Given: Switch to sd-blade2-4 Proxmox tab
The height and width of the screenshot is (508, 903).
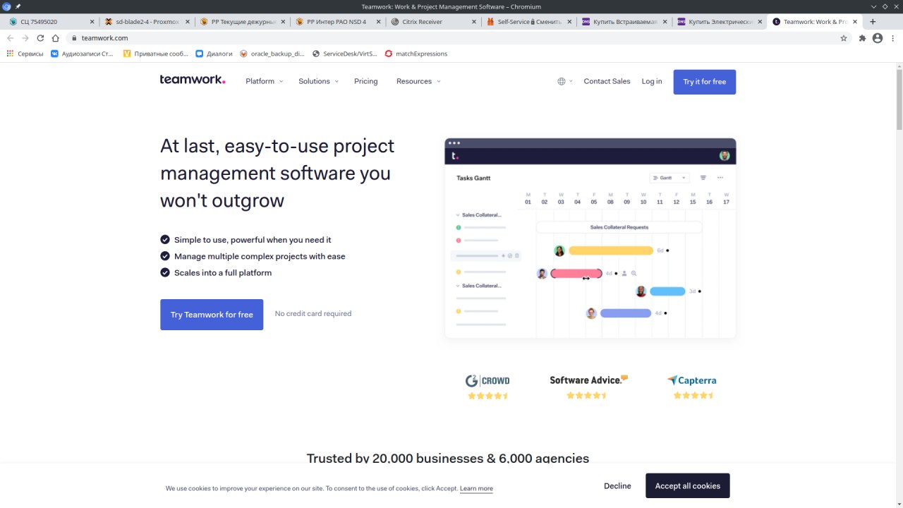Looking at the screenshot, I should coord(147,22).
